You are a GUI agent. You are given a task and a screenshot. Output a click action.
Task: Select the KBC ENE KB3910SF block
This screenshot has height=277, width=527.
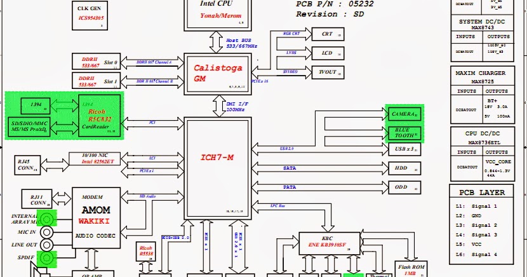click(x=330, y=243)
